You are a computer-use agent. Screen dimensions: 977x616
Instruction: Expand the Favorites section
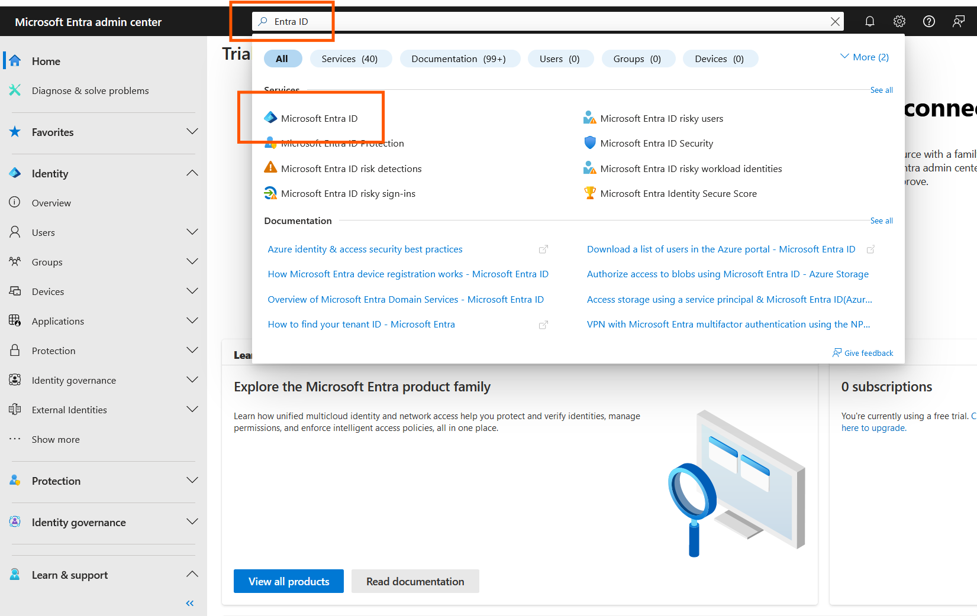[x=192, y=132]
